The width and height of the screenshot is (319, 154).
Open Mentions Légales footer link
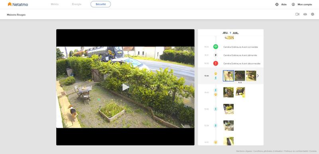[244, 151]
